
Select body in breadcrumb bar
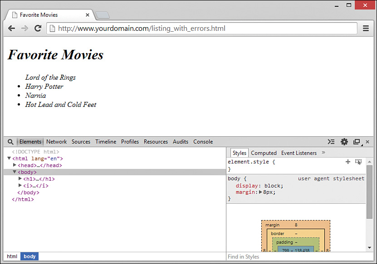point(29,256)
